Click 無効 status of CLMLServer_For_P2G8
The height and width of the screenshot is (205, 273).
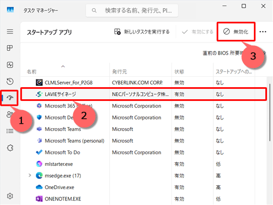(x=179, y=83)
